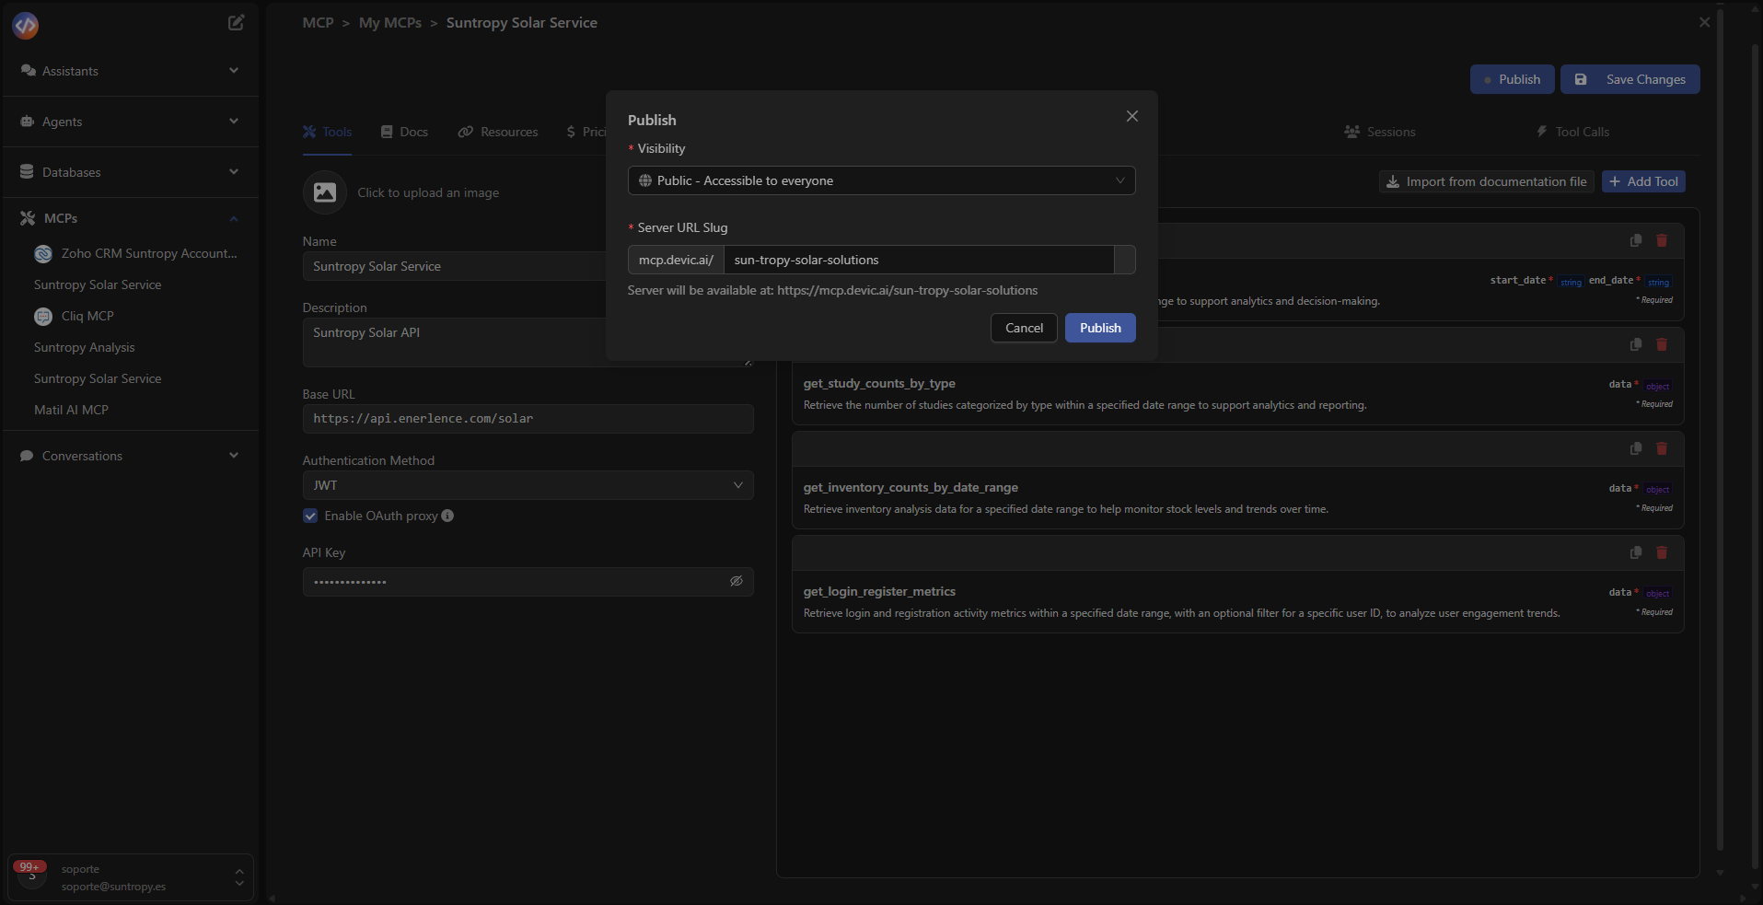The width and height of the screenshot is (1763, 905).
Task: Expand the Agents section
Action: (234, 122)
